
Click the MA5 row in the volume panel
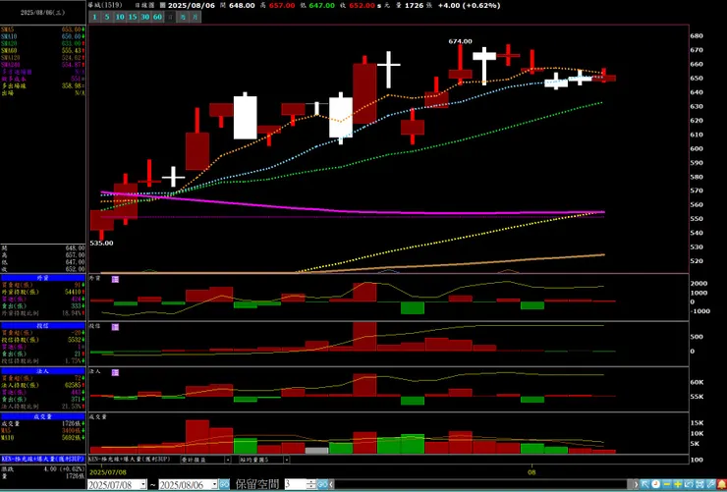pyautogui.click(x=43, y=430)
